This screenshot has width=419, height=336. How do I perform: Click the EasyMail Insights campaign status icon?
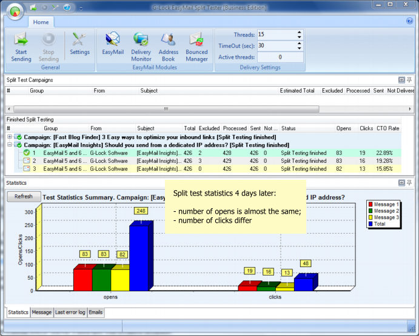click(18, 145)
